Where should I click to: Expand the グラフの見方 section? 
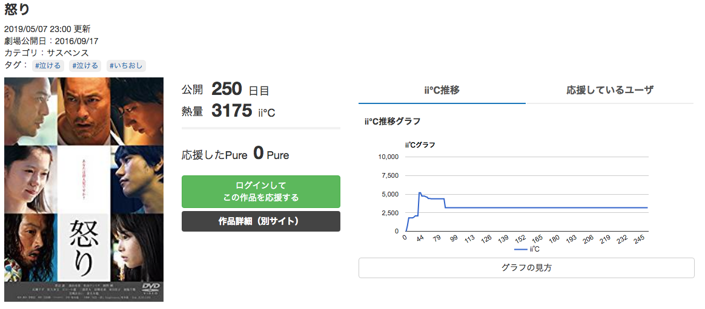click(x=526, y=267)
